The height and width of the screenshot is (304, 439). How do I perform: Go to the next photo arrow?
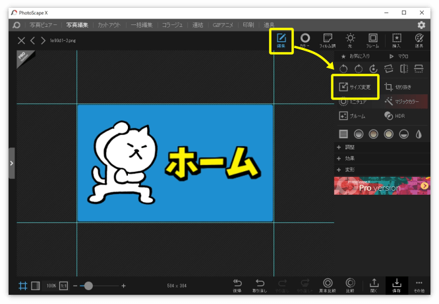43,41
